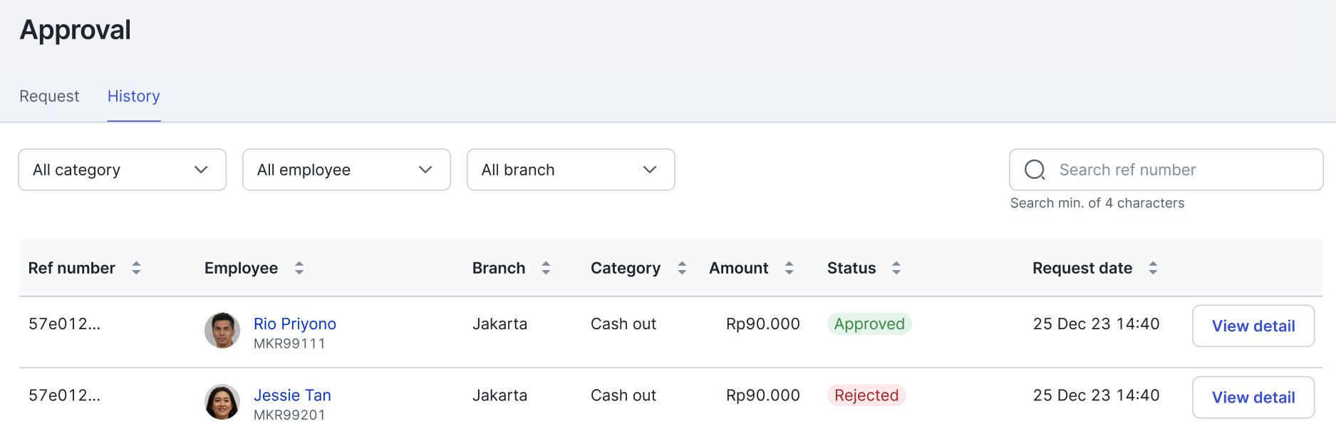1336x429 pixels.
Task: View detail for Jessie Tan's request
Action: point(1253,397)
